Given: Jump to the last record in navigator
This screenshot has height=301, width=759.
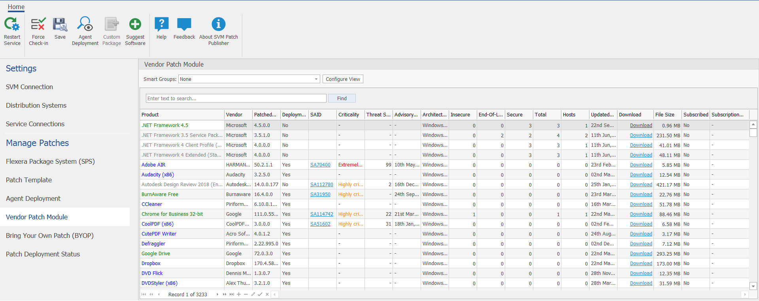Looking at the screenshot, I should [232, 294].
